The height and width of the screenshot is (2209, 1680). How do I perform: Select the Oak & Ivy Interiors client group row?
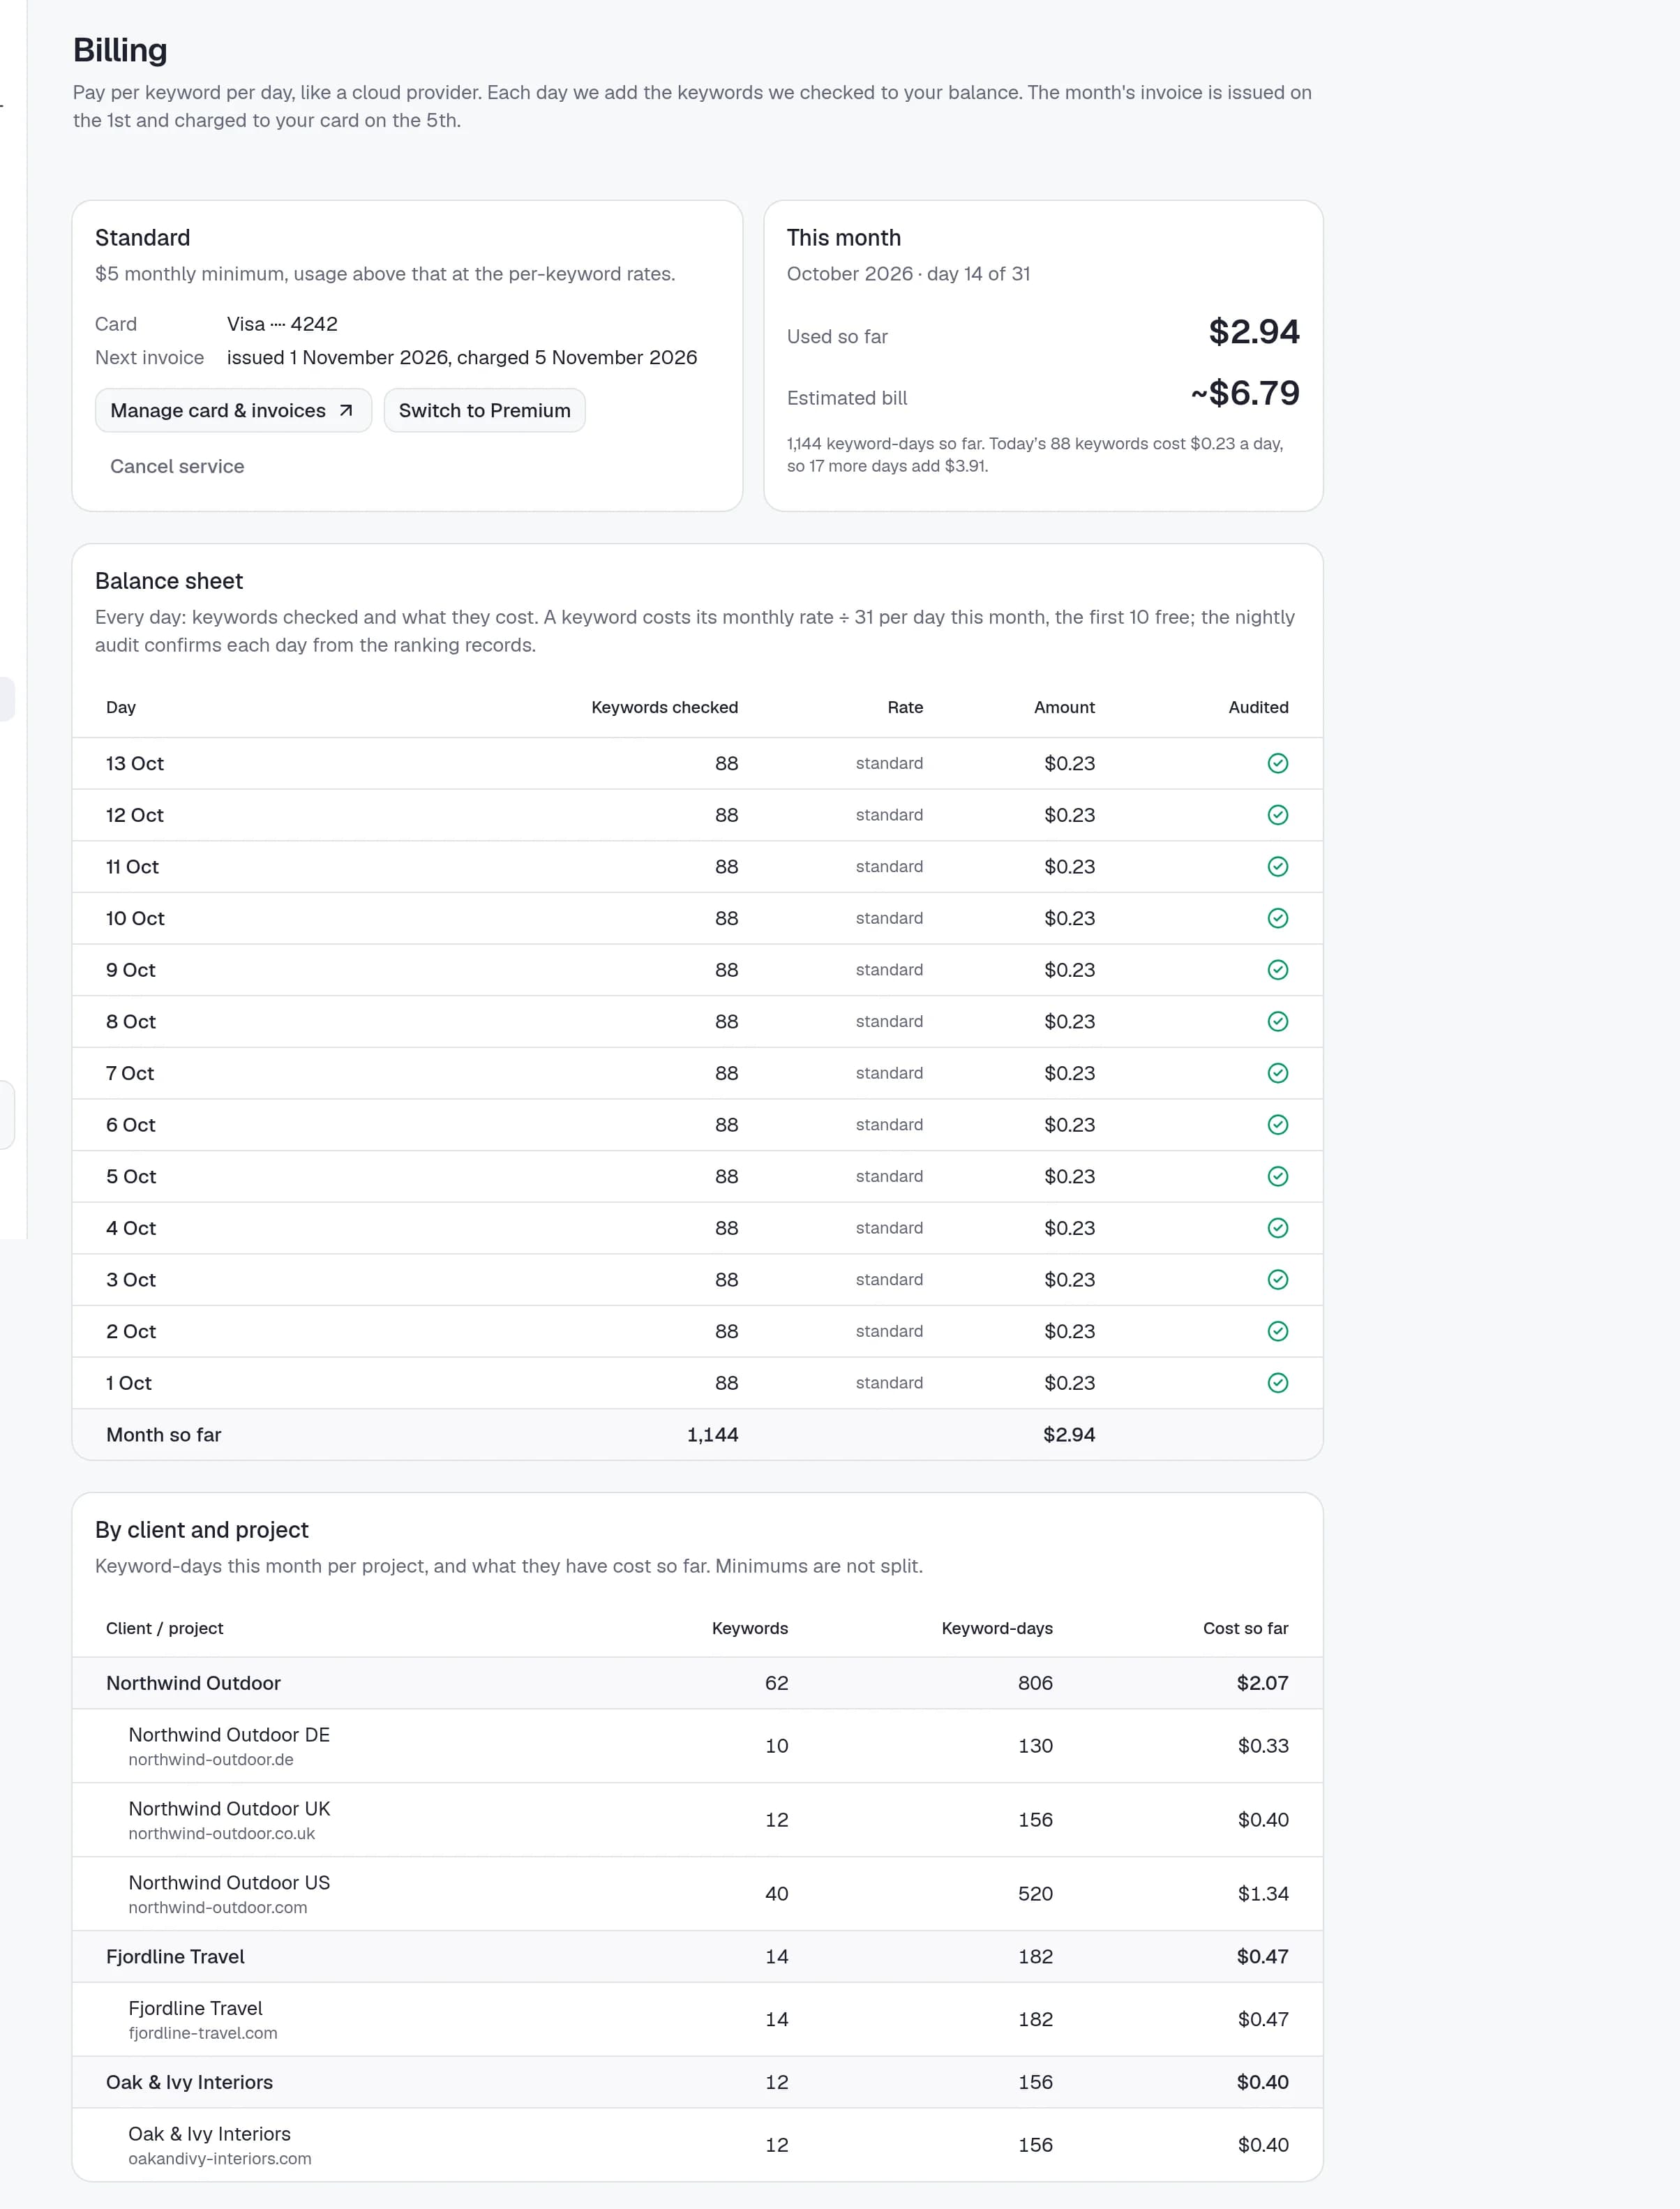point(697,2082)
